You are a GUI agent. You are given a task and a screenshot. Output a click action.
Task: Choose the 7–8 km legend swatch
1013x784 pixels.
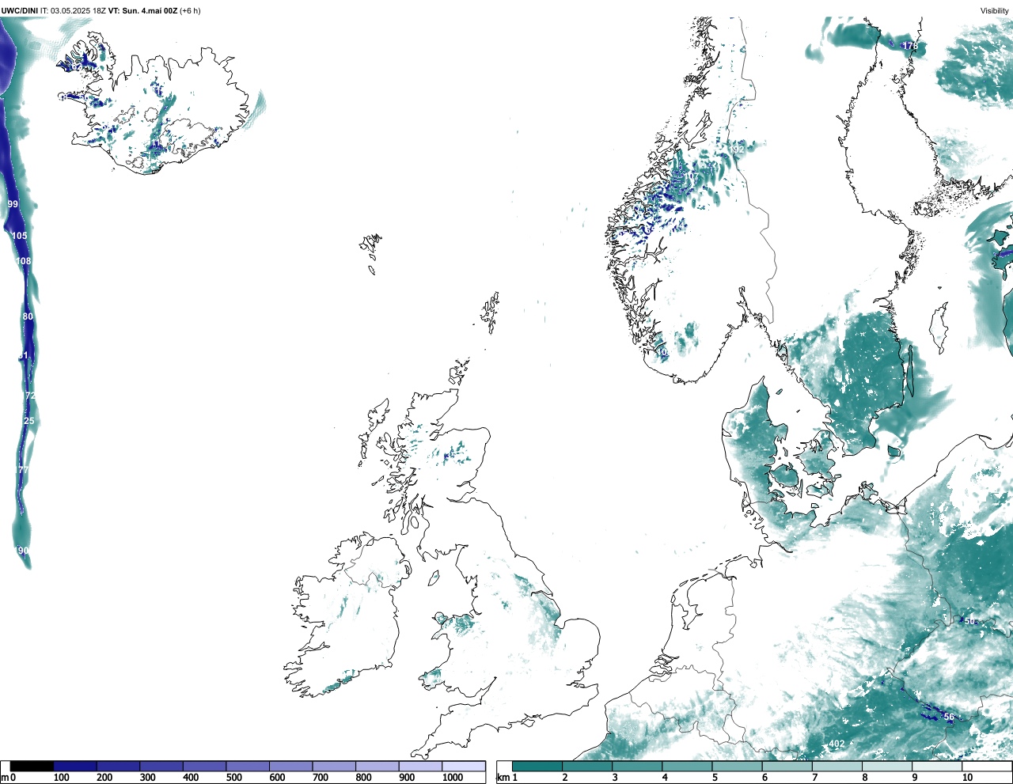[x=837, y=766]
